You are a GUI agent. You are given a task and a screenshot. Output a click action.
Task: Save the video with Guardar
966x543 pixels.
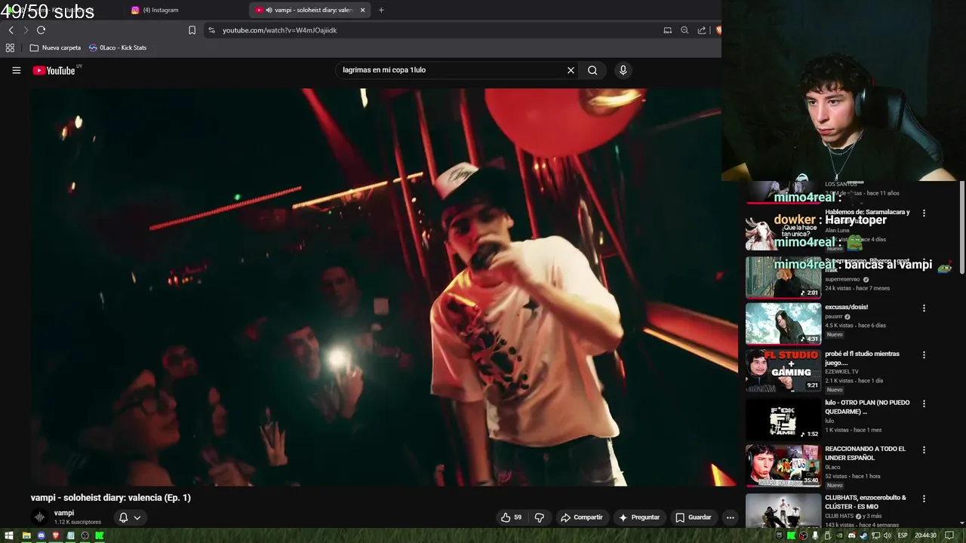(693, 517)
